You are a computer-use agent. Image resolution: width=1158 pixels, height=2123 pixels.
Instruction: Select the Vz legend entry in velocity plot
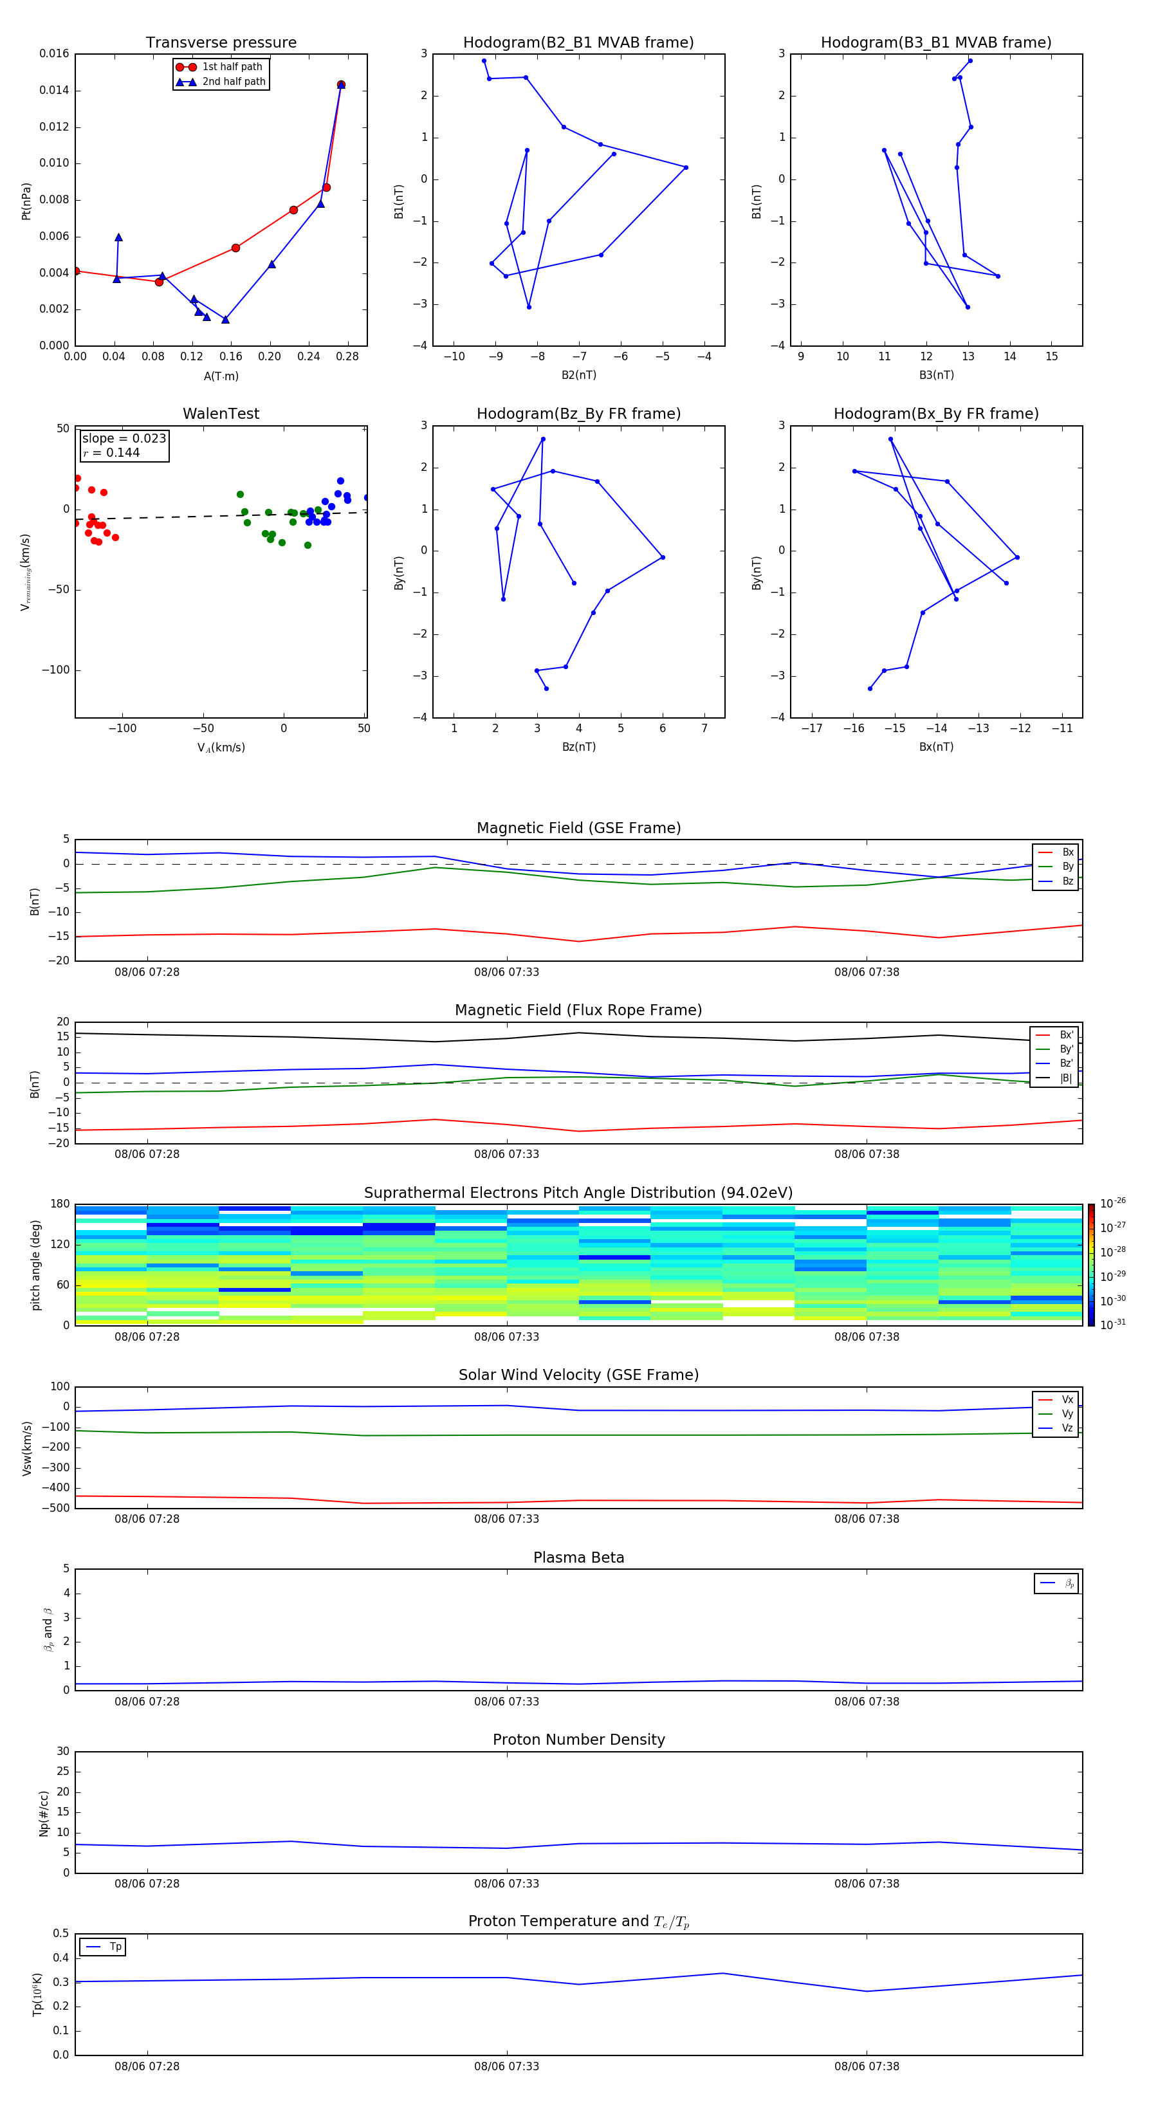point(1056,1428)
